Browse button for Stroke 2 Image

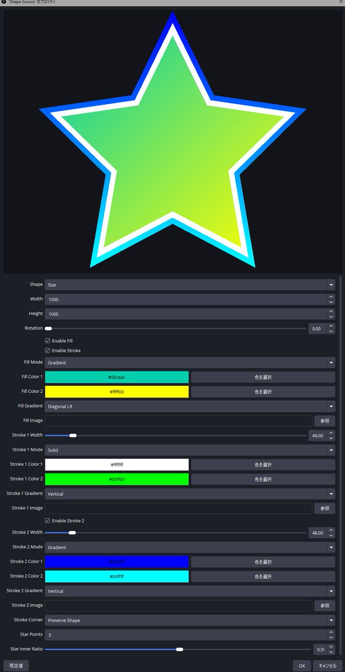point(325,605)
